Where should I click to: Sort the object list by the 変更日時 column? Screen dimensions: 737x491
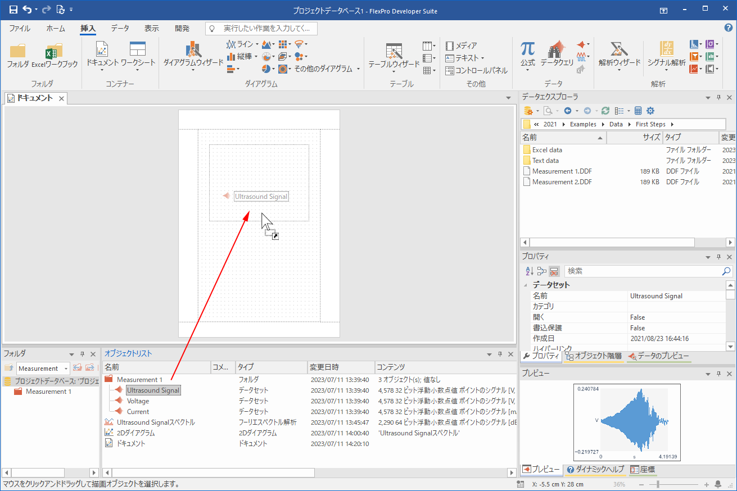click(x=341, y=367)
